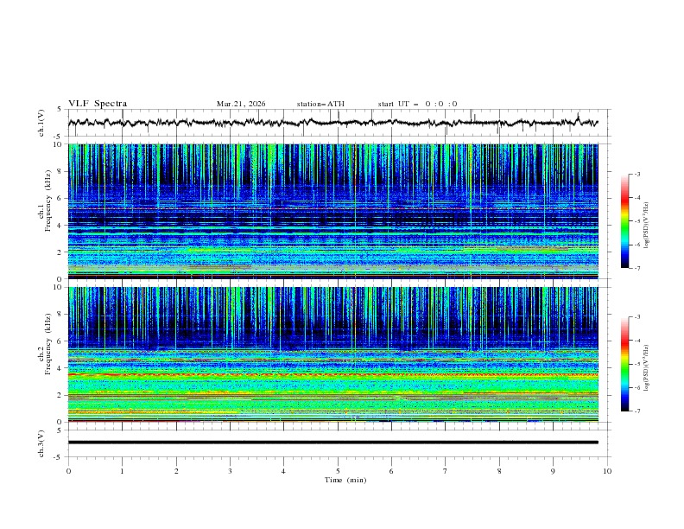Click the "ch.3(V)" waveform axis label
The image size is (684, 529).
41,443
